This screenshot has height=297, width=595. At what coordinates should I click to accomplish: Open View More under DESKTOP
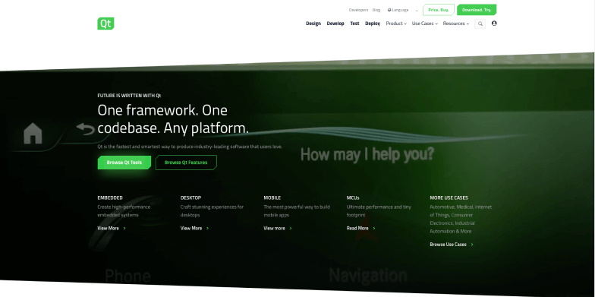tap(194, 228)
